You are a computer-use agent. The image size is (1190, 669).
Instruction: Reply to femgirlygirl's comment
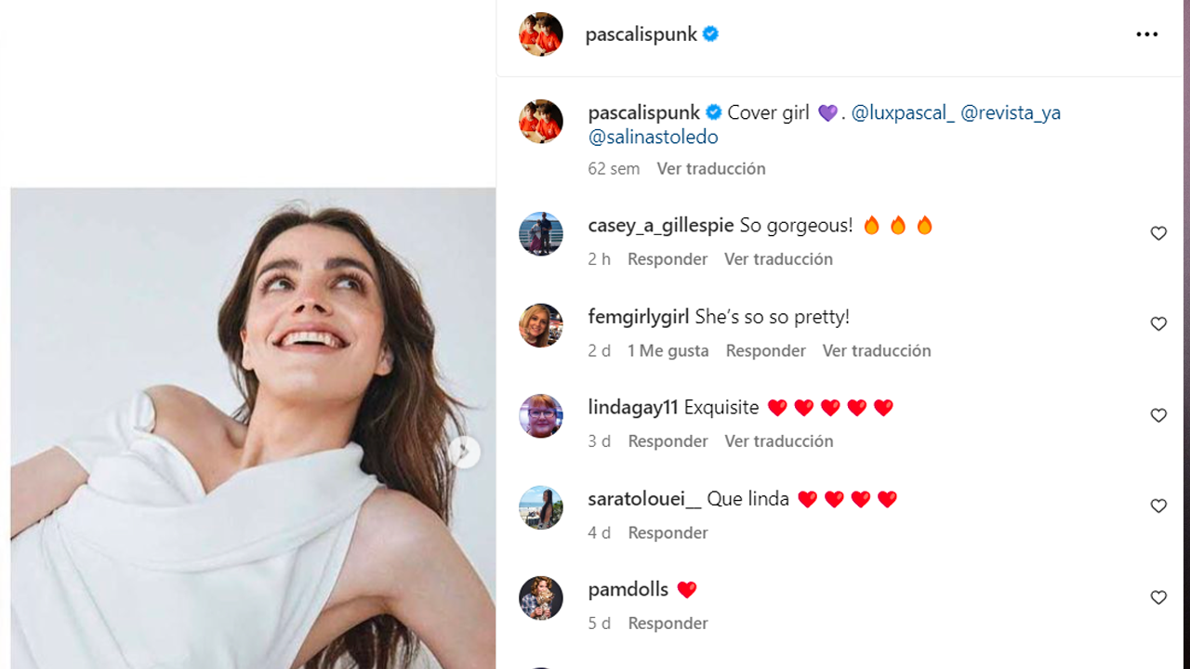click(x=765, y=350)
